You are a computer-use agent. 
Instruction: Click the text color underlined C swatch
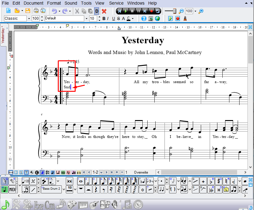[x=129, y=19]
